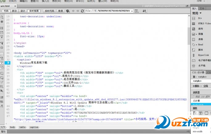Open the Head insert dropdown arrow
The width and height of the screenshot is (211, 134).
pyautogui.click(x=196, y=45)
